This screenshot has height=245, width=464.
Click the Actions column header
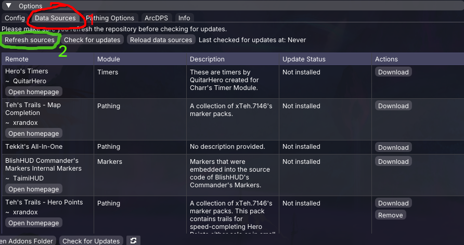coord(418,59)
